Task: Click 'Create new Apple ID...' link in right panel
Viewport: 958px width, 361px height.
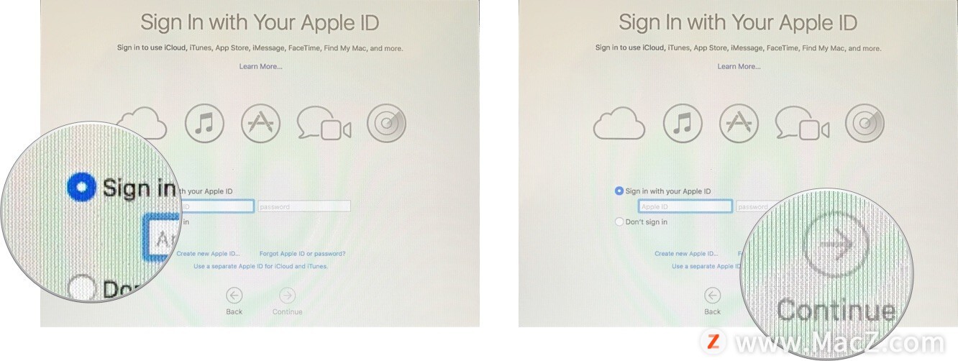Action: point(686,254)
